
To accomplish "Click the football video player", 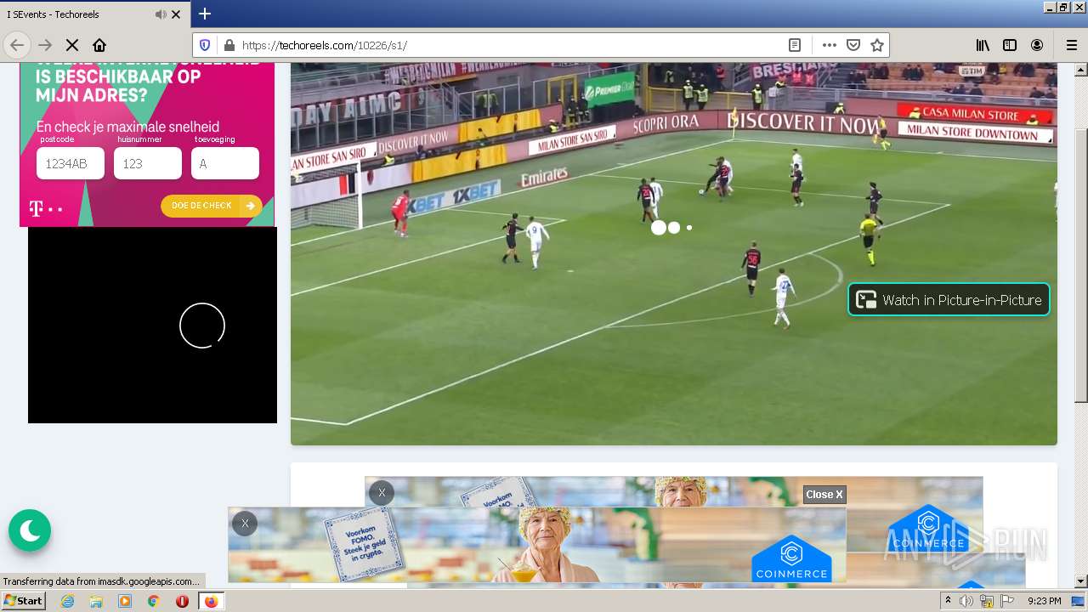I will click(674, 253).
